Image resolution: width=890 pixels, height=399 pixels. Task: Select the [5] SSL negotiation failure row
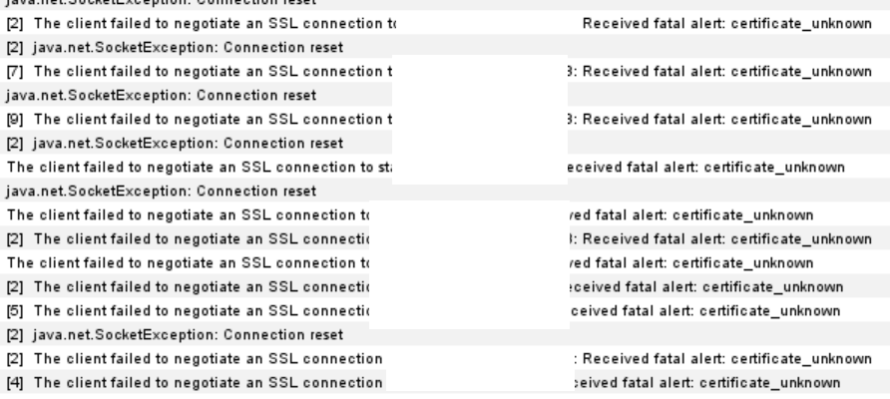(x=445, y=311)
